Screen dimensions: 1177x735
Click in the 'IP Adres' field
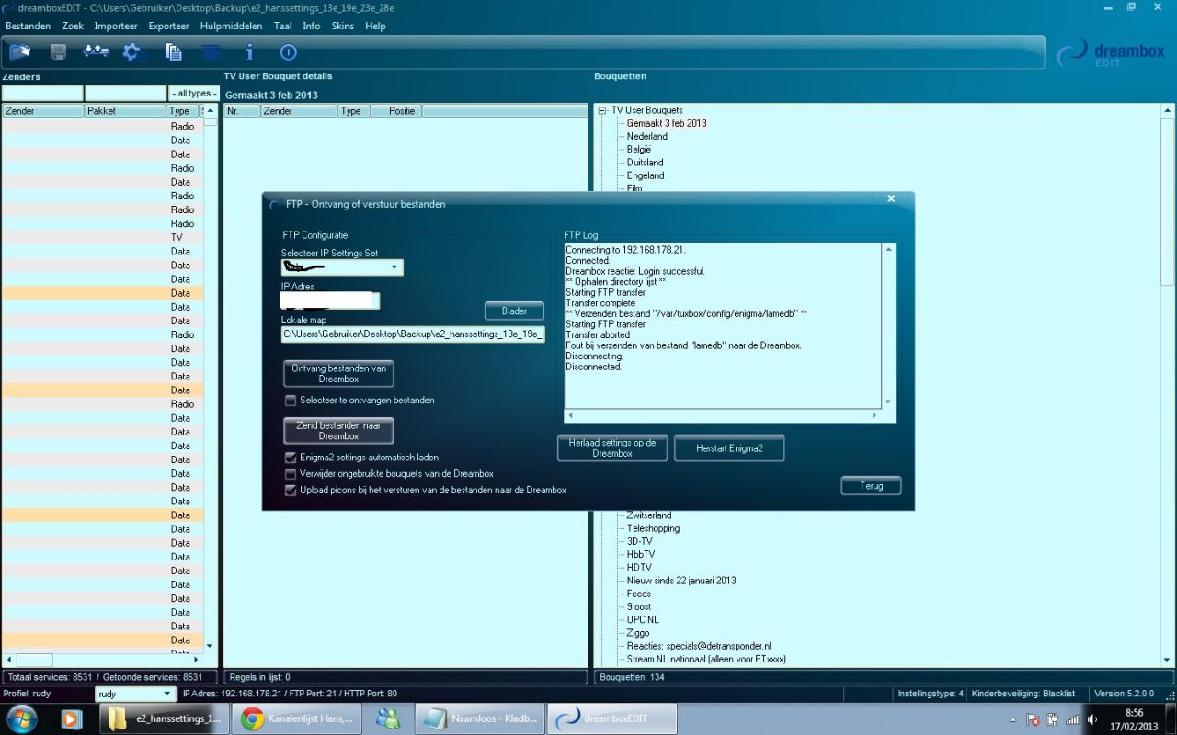coord(330,300)
